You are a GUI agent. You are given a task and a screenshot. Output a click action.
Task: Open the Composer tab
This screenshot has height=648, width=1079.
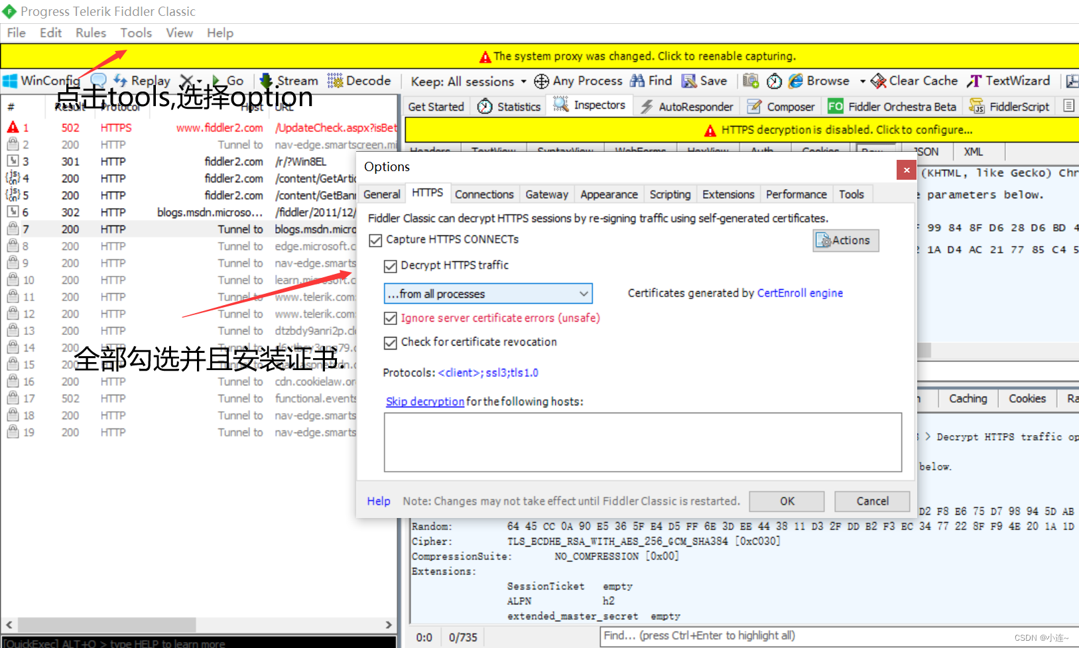pos(781,106)
